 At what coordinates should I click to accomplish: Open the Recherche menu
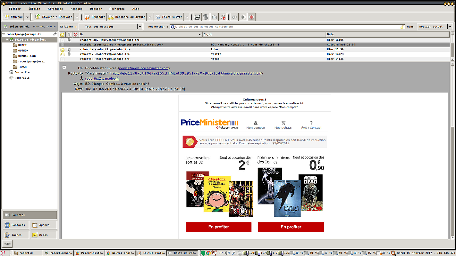(x=117, y=9)
